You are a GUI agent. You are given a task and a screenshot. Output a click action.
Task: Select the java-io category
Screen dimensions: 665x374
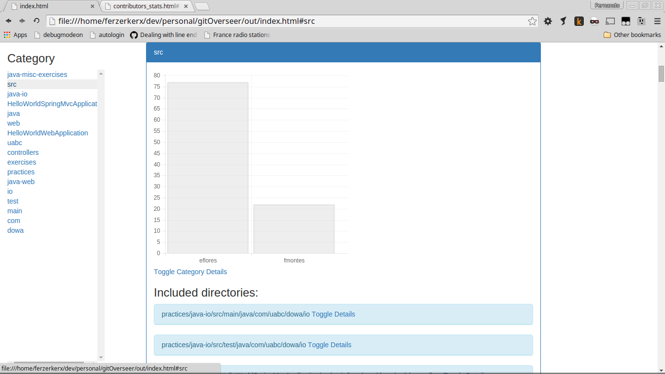point(17,94)
